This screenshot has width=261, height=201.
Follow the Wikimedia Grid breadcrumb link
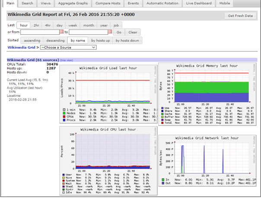21,48
